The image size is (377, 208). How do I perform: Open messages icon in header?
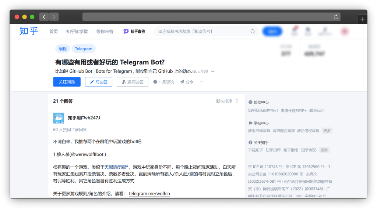308,31
